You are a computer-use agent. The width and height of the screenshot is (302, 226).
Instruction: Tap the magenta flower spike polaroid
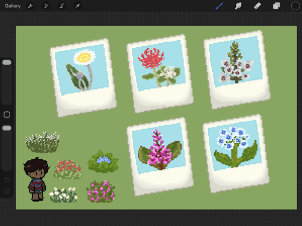160,156
